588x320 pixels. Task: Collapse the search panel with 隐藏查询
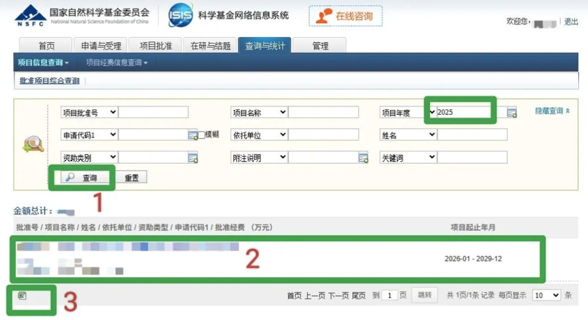[553, 110]
